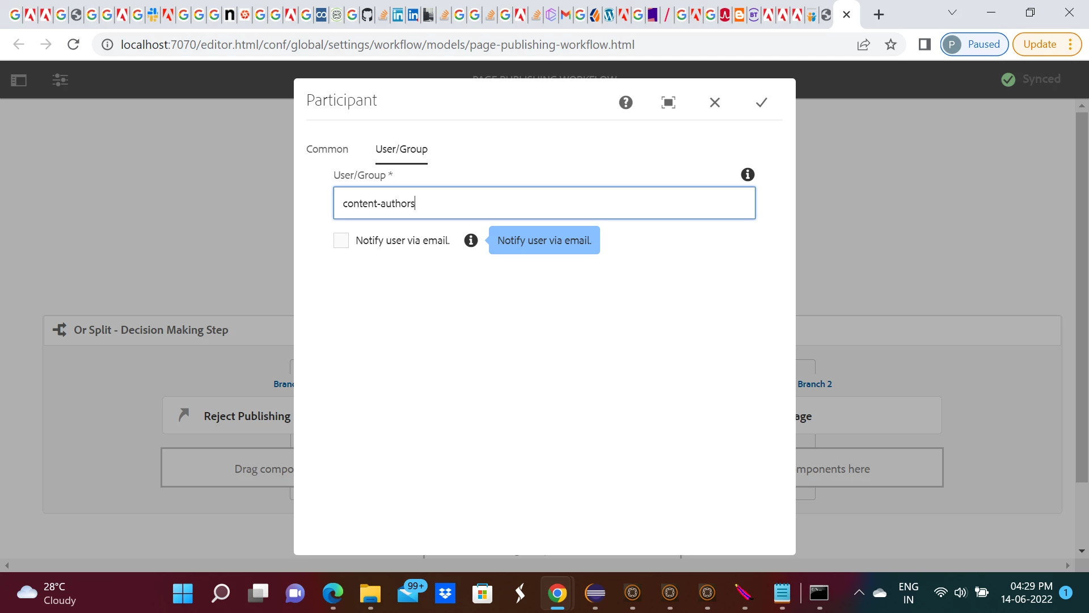The width and height of the screenshot is (1089, 613).
Task: Click the Help question mark icon in dialog
Action: click(x=626, y=103)
